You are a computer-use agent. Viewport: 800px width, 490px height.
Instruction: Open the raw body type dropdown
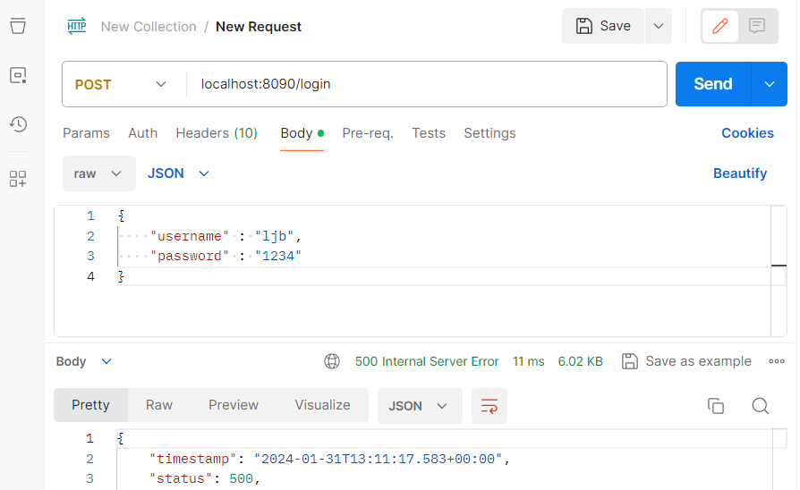[99, 173]
